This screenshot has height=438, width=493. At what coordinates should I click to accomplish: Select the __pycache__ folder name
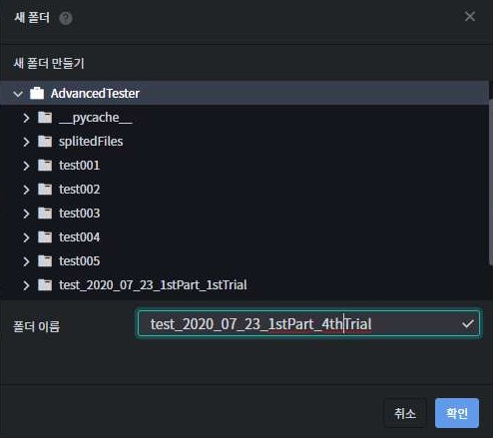pyautogui.click(x=96, y=118)
